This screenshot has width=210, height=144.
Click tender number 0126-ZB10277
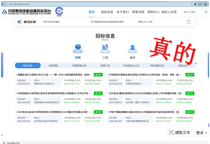(x=24, y=84)
